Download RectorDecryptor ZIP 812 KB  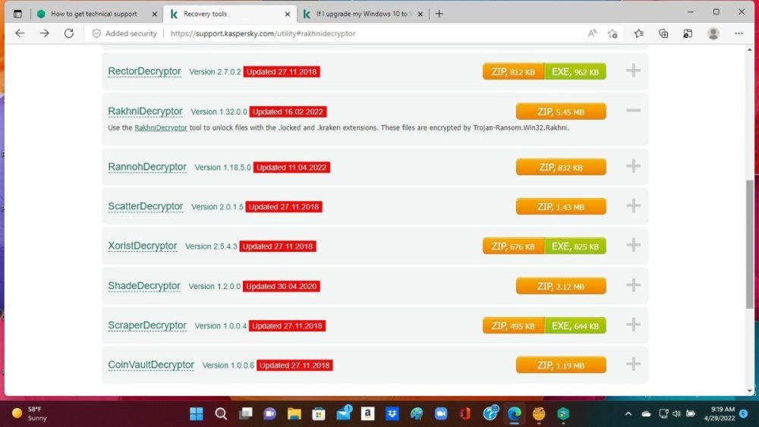513,71
